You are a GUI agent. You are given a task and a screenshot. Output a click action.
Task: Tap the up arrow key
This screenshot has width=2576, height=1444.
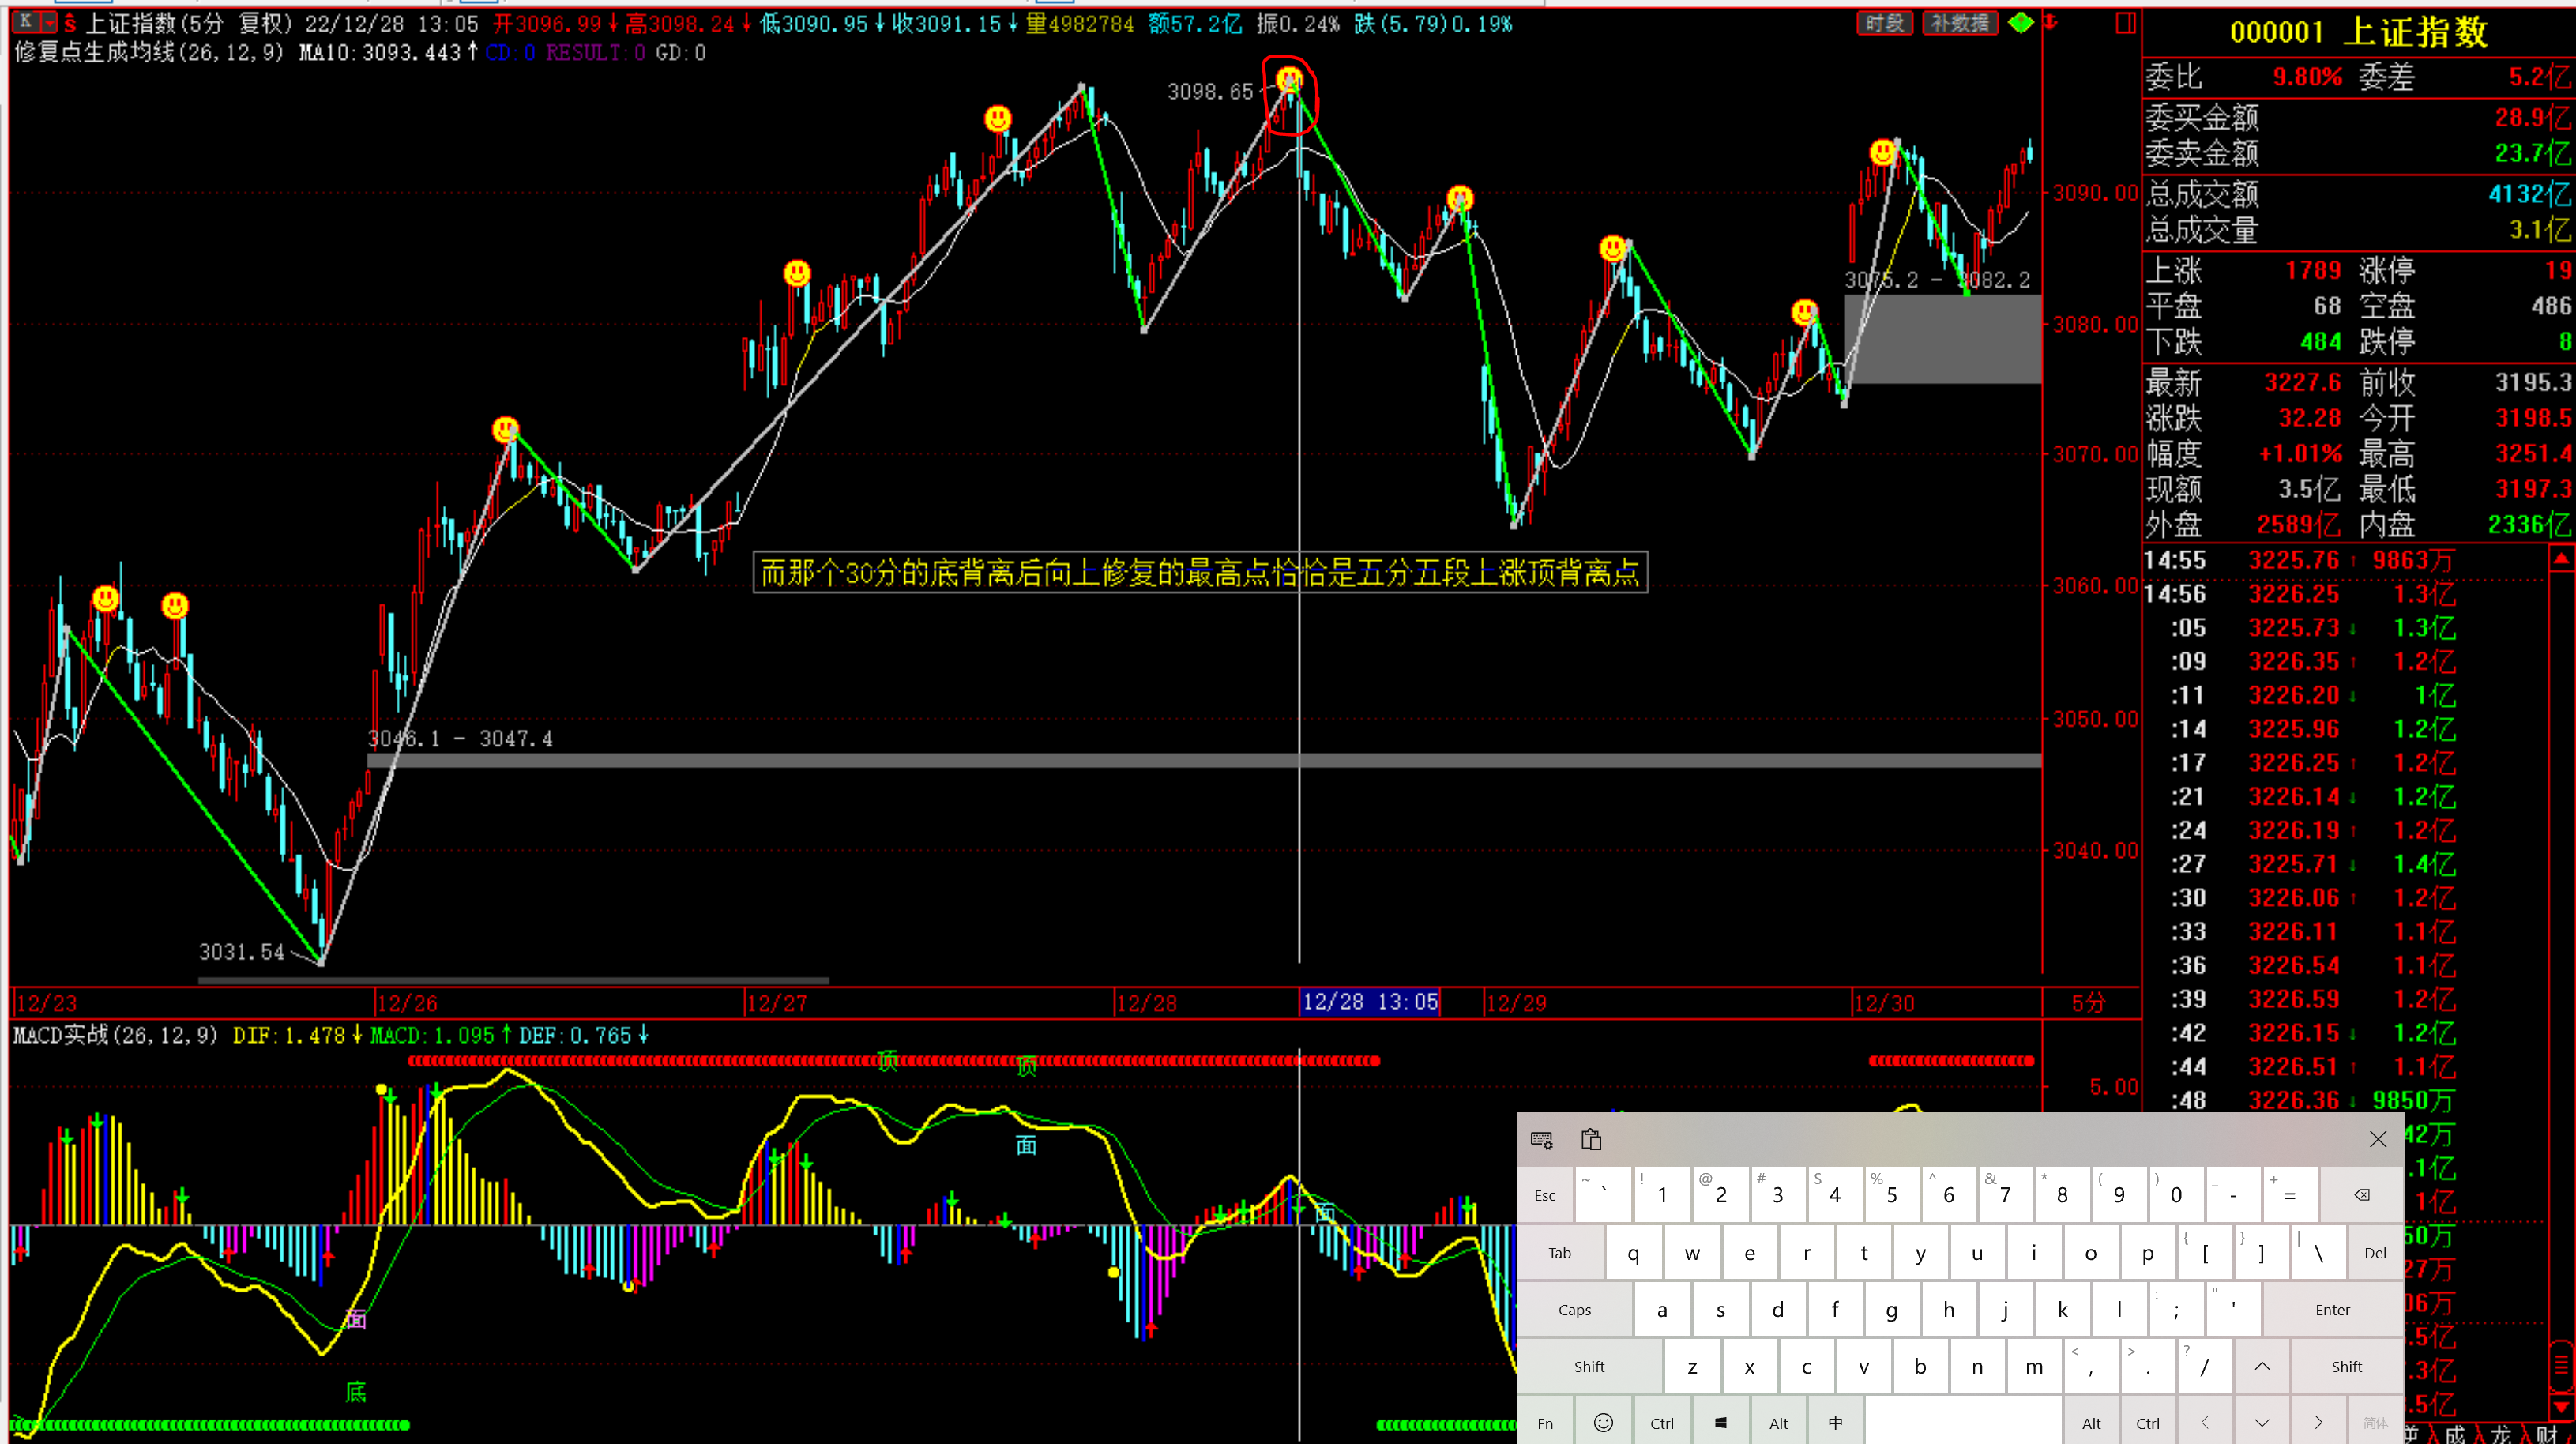(x=2262, y=1367)
